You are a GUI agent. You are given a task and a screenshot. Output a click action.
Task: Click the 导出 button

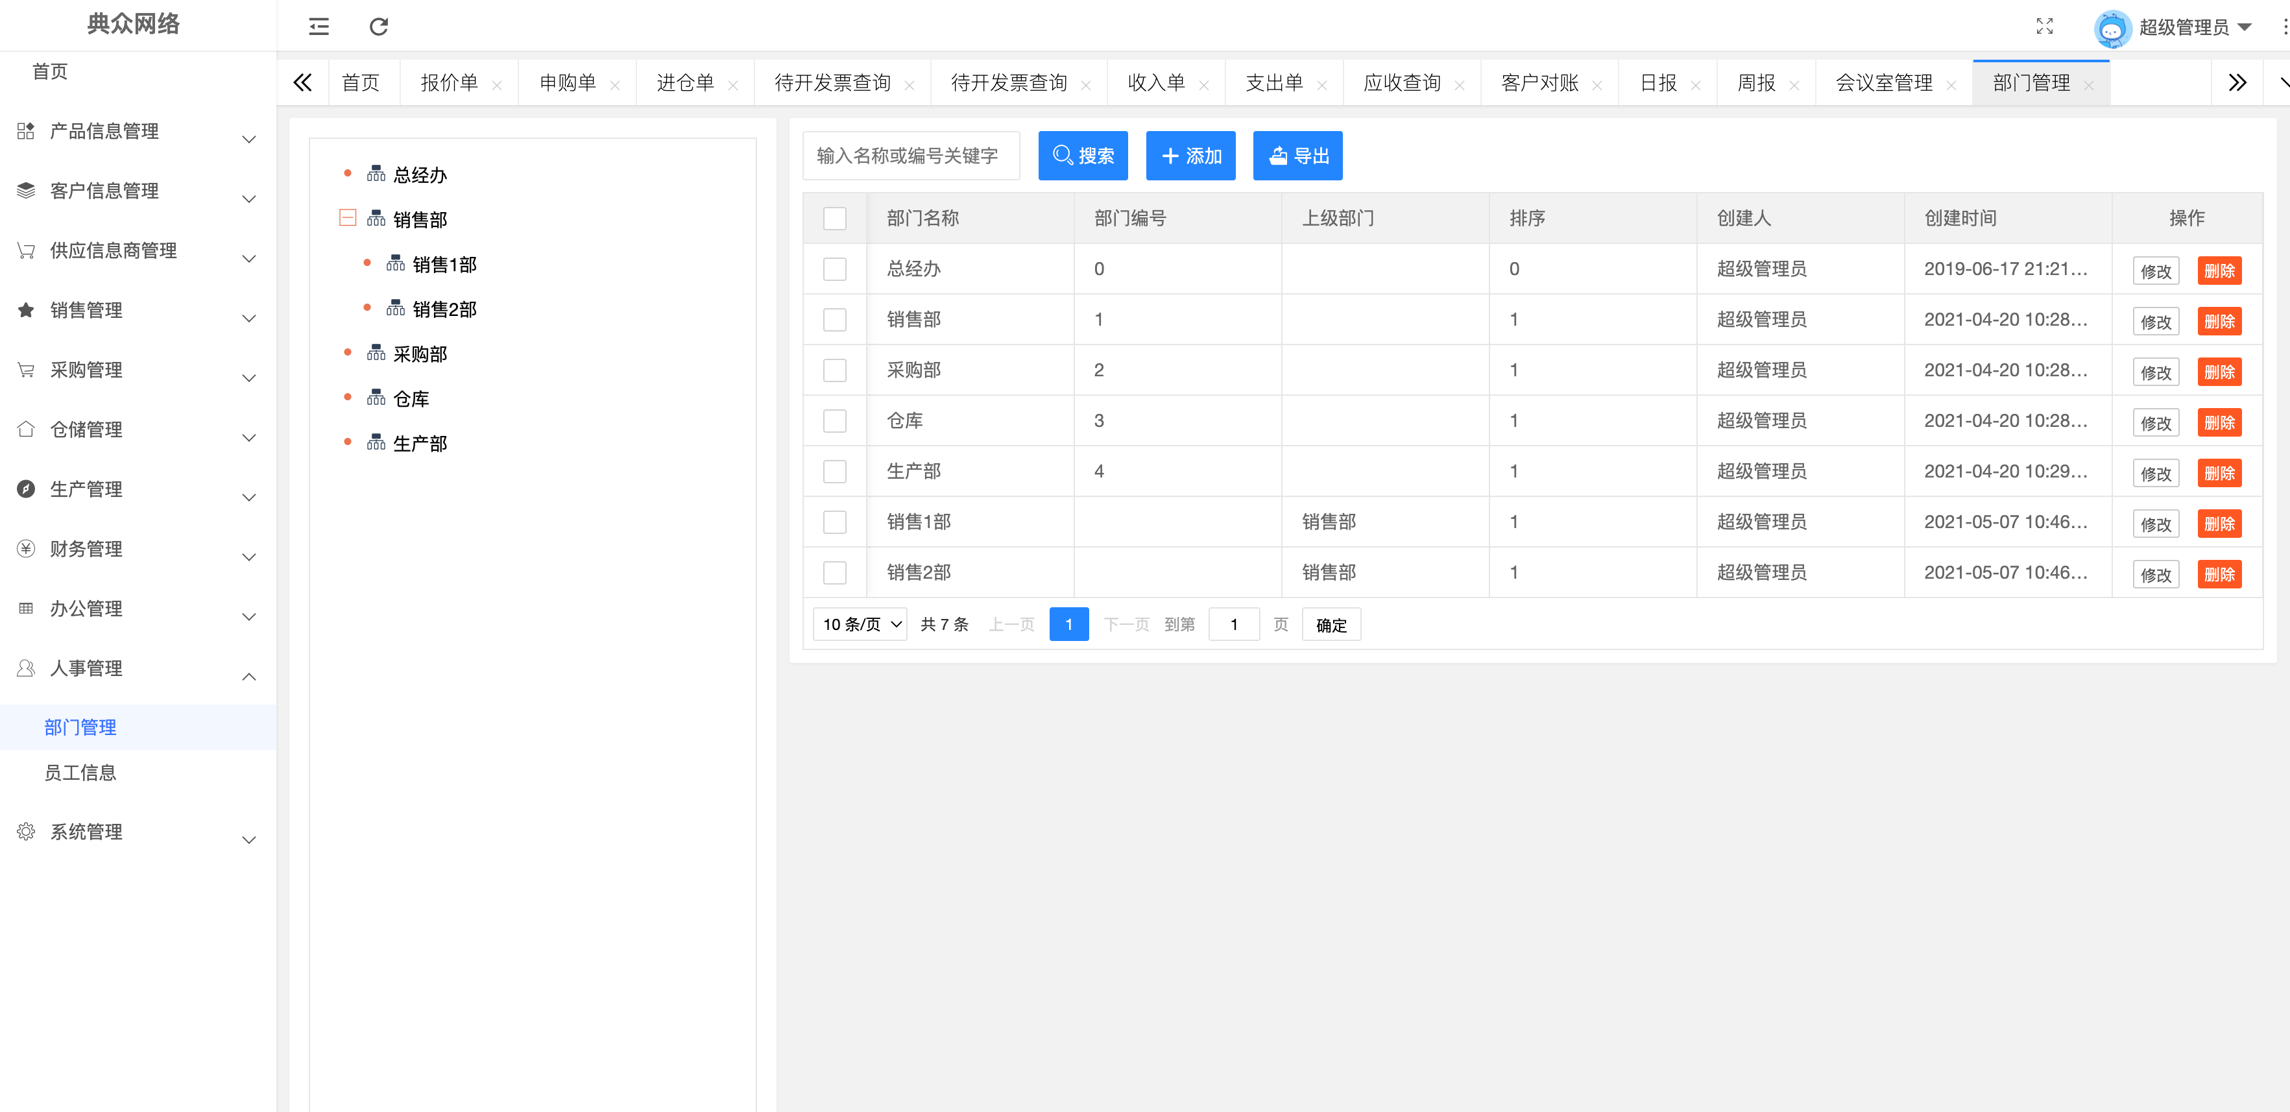click(1298, 156)
